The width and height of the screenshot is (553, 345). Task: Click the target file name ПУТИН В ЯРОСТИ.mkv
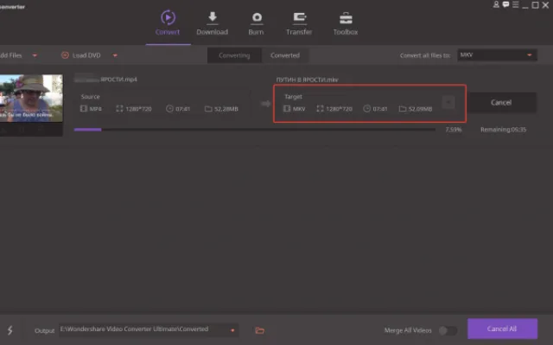[x=308, y=80]
